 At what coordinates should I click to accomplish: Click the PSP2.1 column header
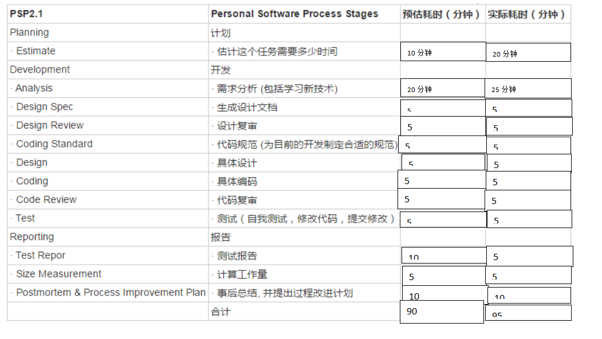pyautogui.click(x=26, y=14)
